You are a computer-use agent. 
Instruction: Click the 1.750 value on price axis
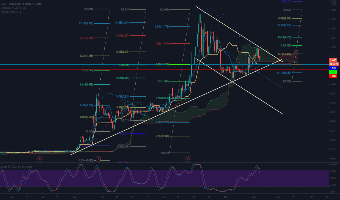pyautogui.click(x=333, y=28)
